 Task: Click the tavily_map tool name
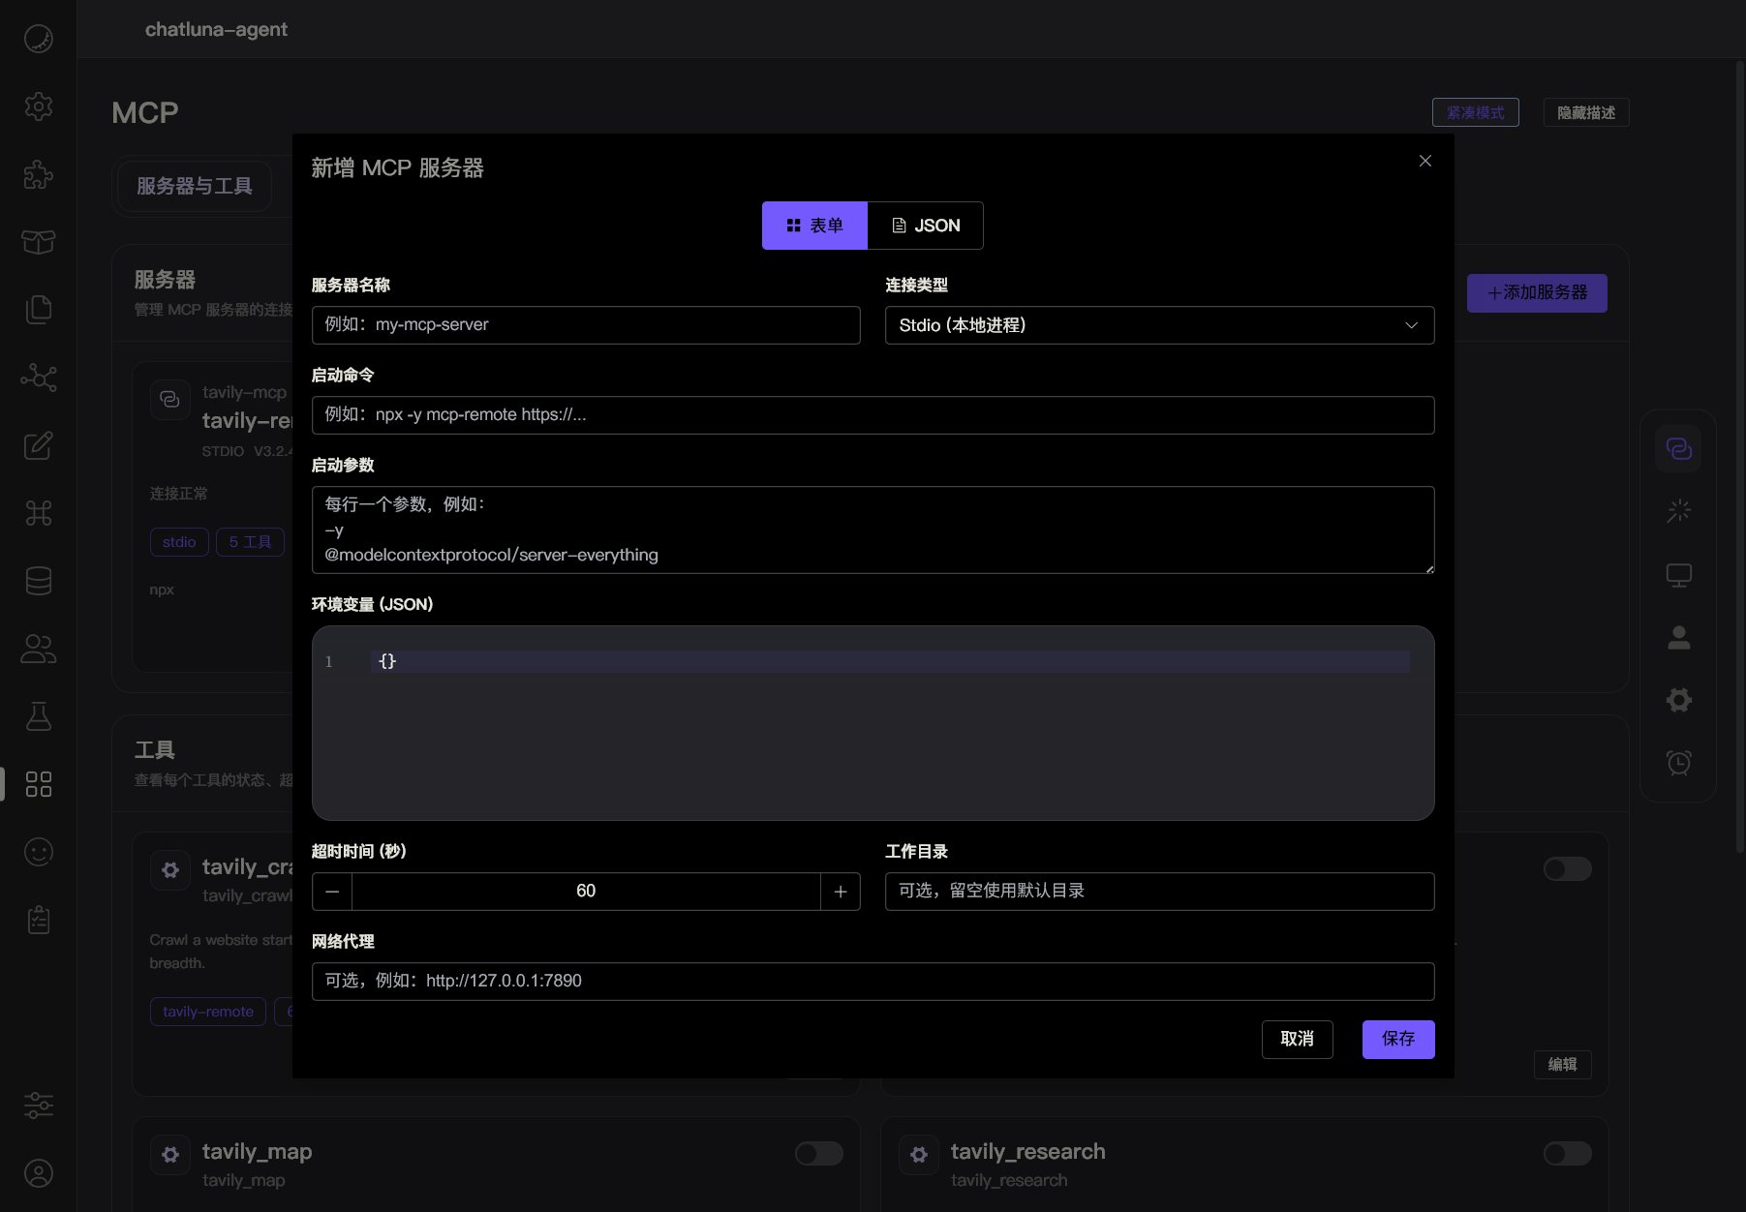[257, 1151]
